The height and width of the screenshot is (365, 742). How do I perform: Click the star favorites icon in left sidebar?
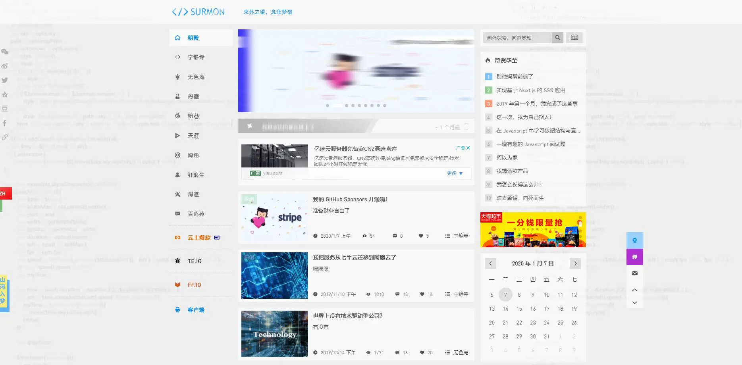coord(5,94)
